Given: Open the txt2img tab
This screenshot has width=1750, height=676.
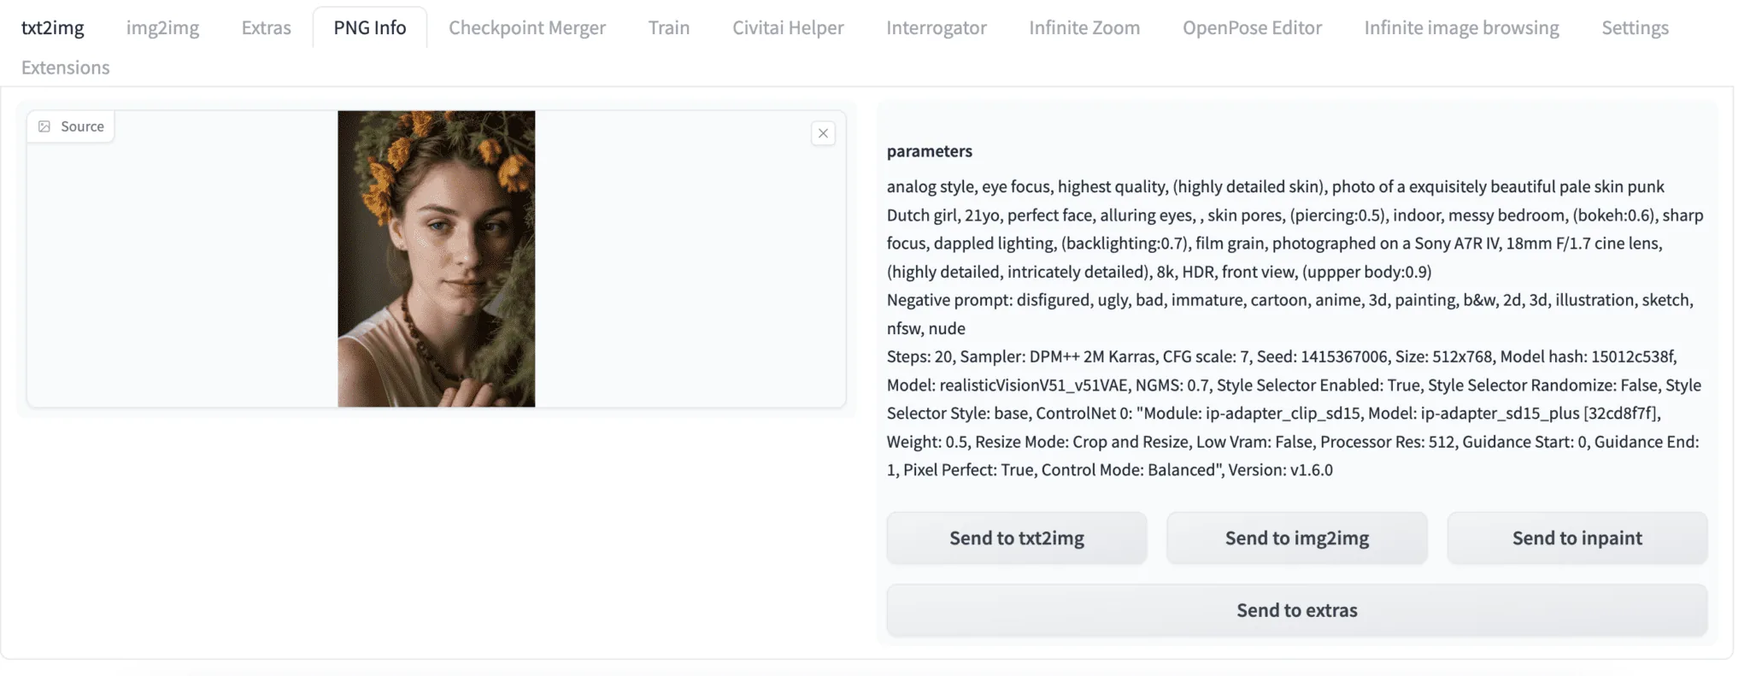Looking at the screenshot, I should (x=53, y=27).
